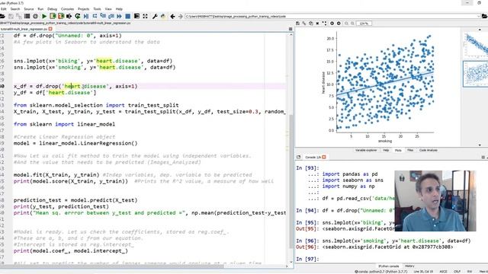488x274 pixels.
Task: Open Source menu
Action: (29, 9)
